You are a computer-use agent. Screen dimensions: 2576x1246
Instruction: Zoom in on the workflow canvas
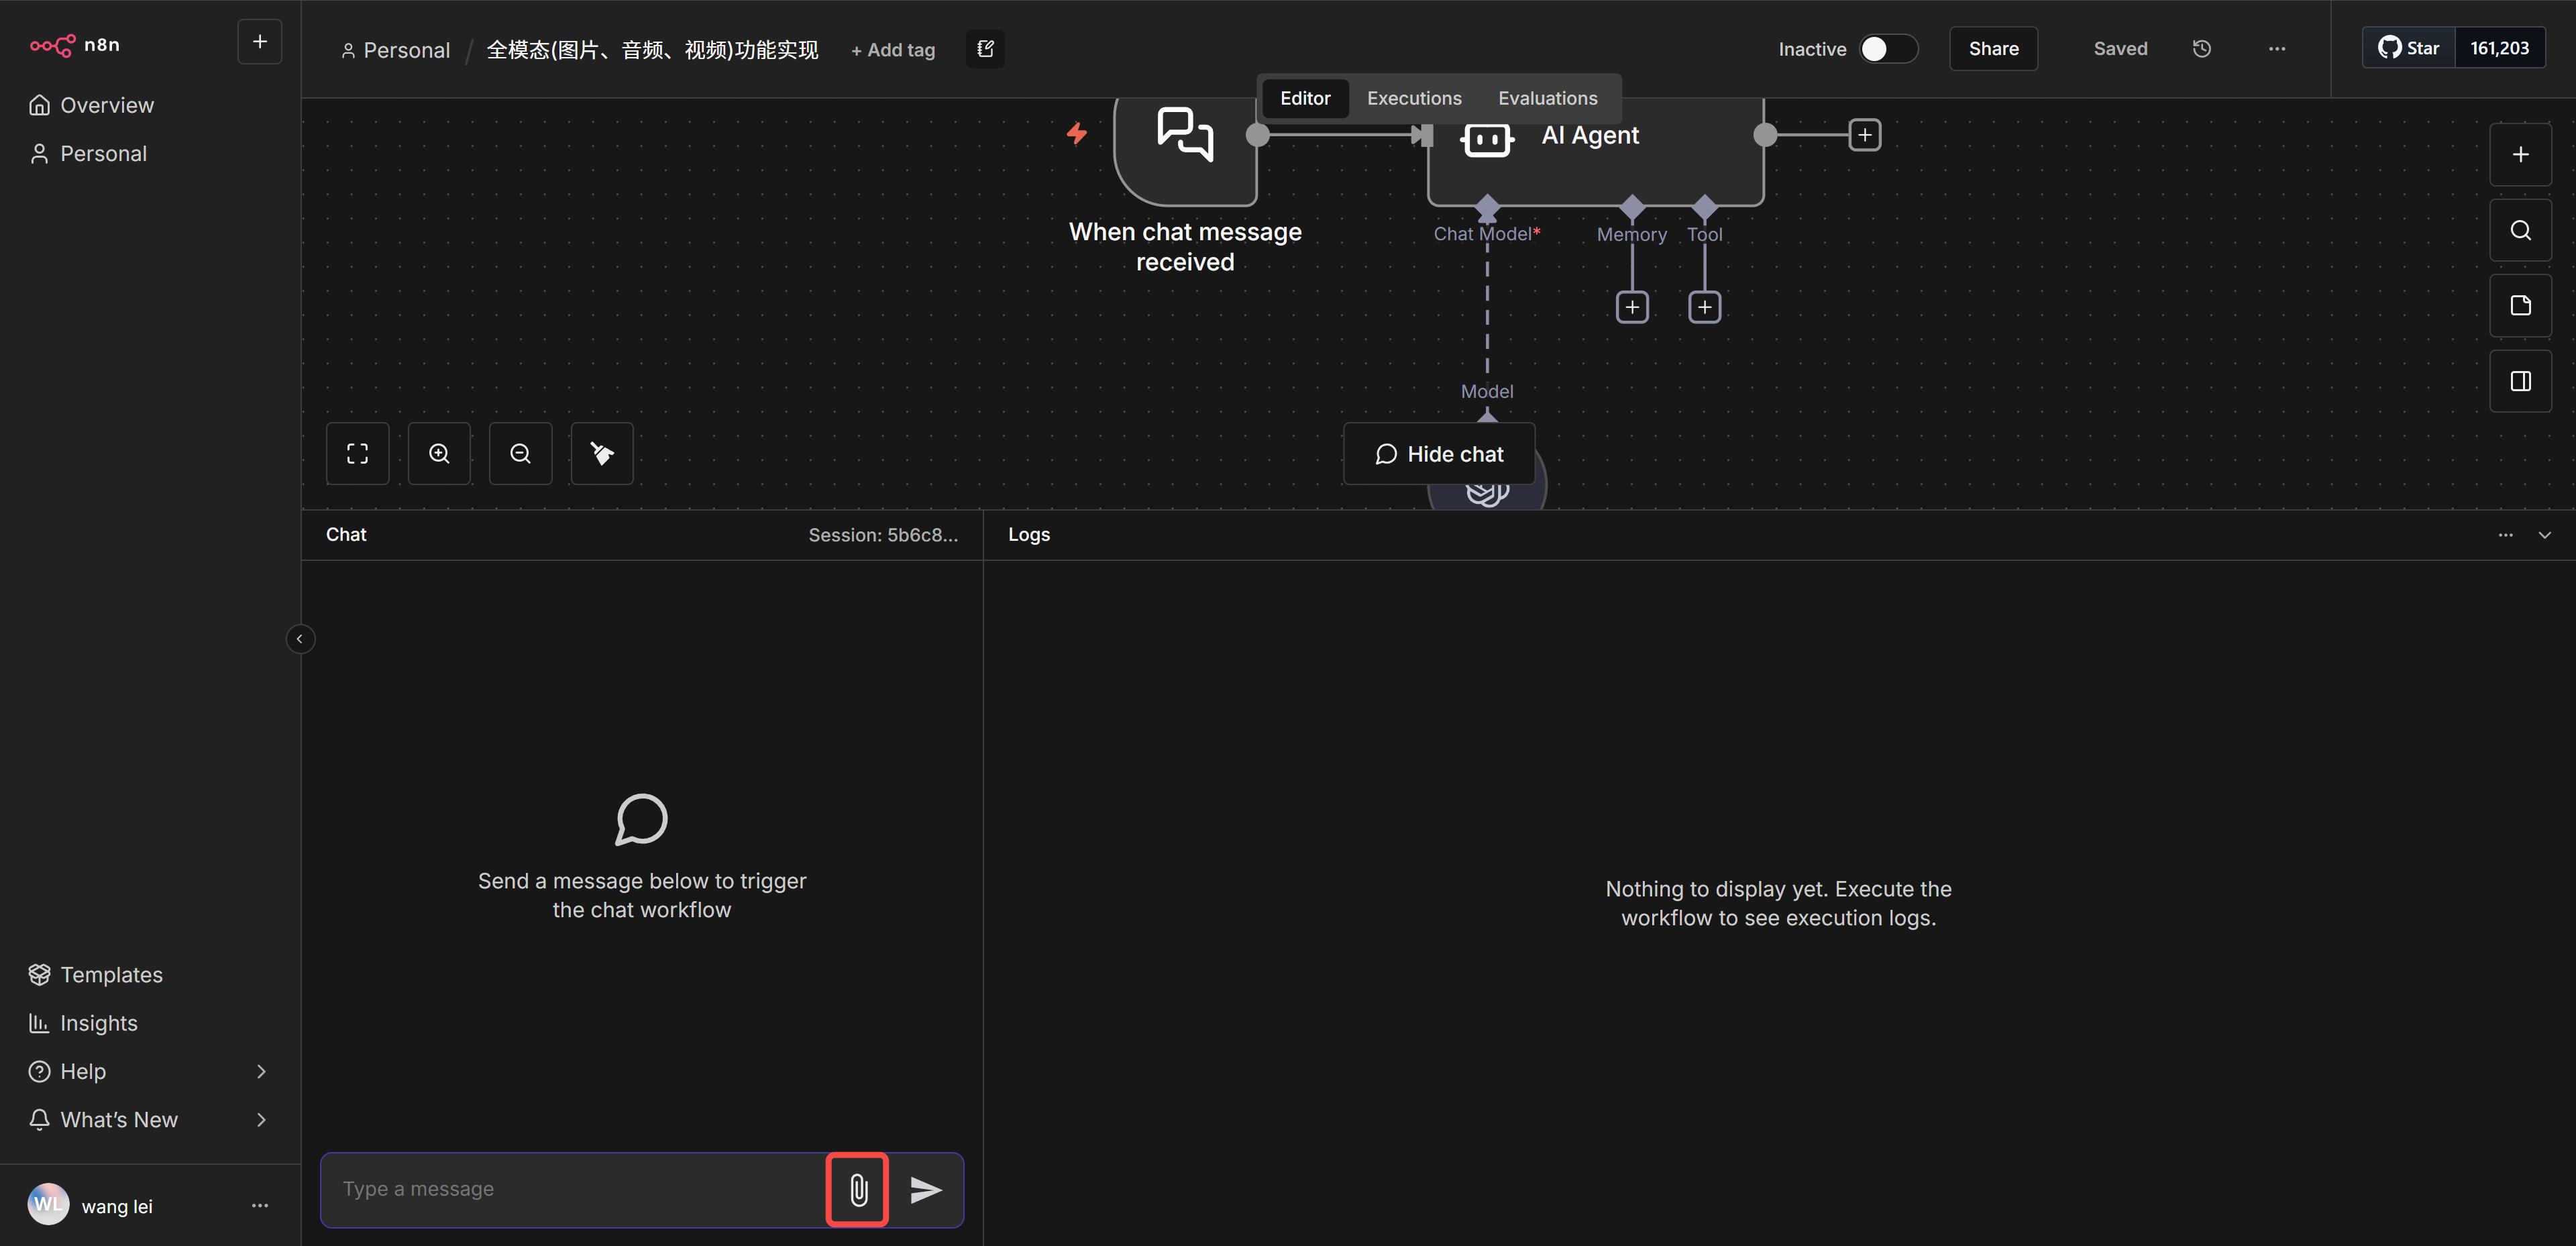[x=439, y=454]
